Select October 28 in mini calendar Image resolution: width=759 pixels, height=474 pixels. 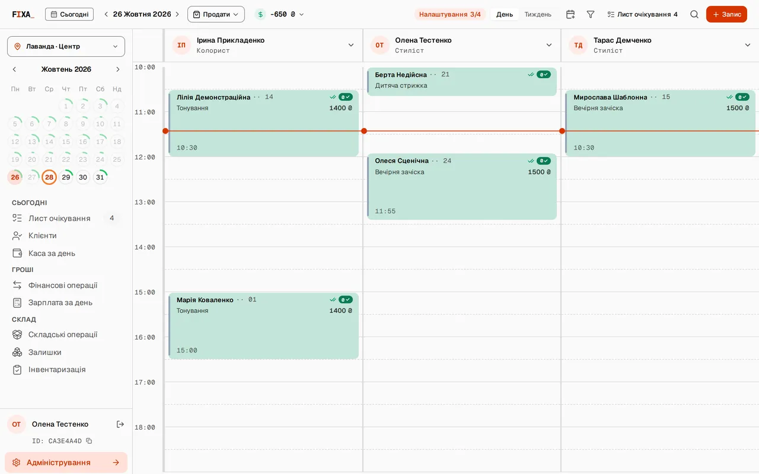[x=49, y=177]
